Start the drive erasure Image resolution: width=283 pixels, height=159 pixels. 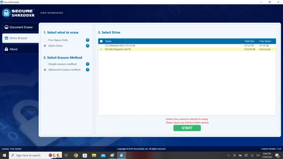coord(187,128)
